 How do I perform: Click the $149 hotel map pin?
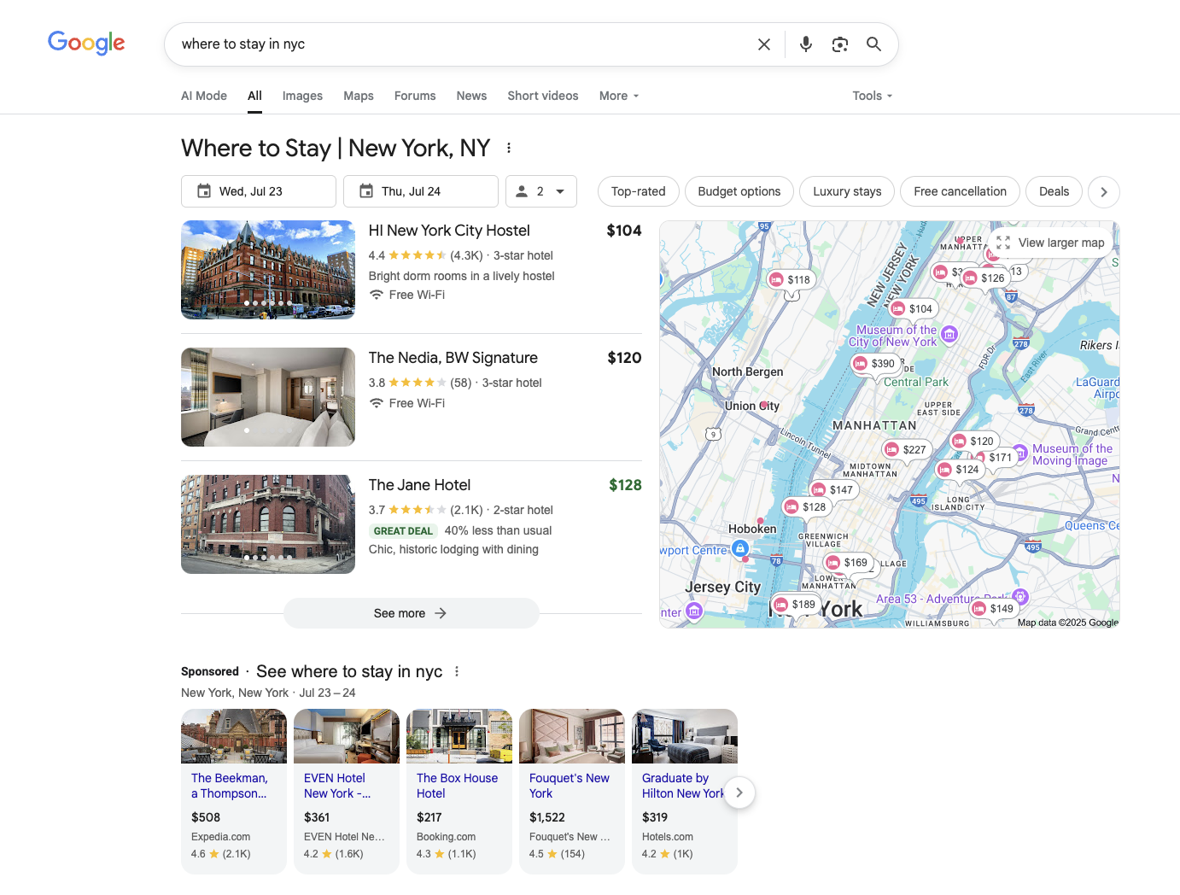994,608
